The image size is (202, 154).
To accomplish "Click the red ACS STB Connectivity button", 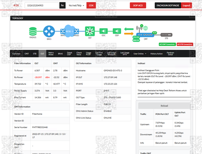I will tap(185, 44).
